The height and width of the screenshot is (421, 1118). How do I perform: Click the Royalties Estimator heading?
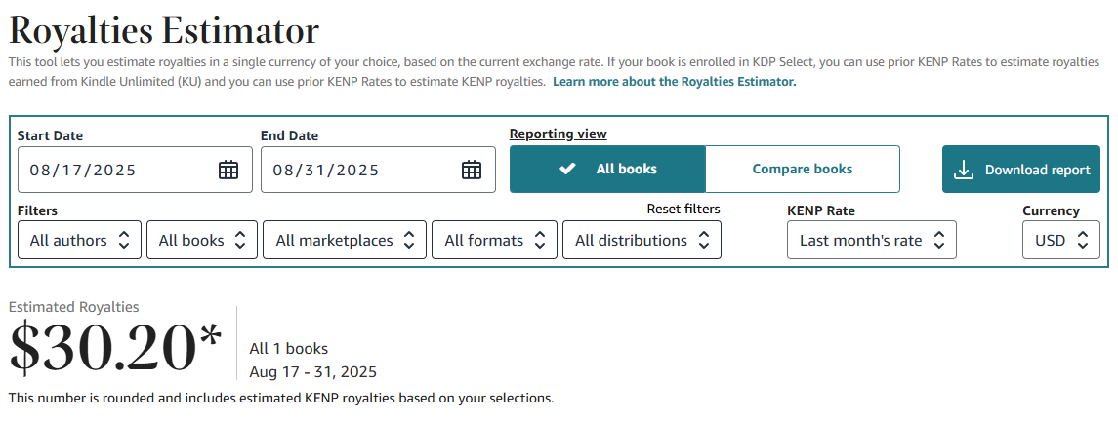[164, 30]
